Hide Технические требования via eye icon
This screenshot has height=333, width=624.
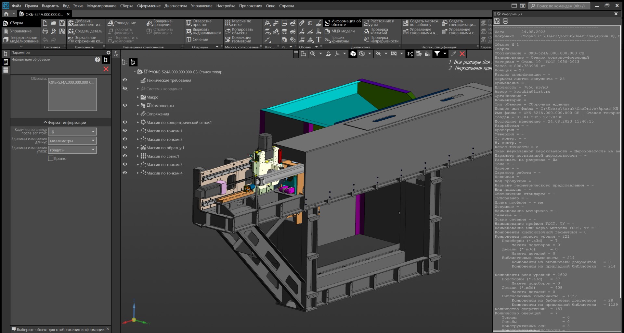pyautogui.click(x=125, y=80)
